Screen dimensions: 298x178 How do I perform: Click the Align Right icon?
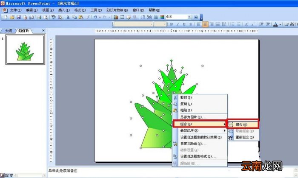[212, 24]
